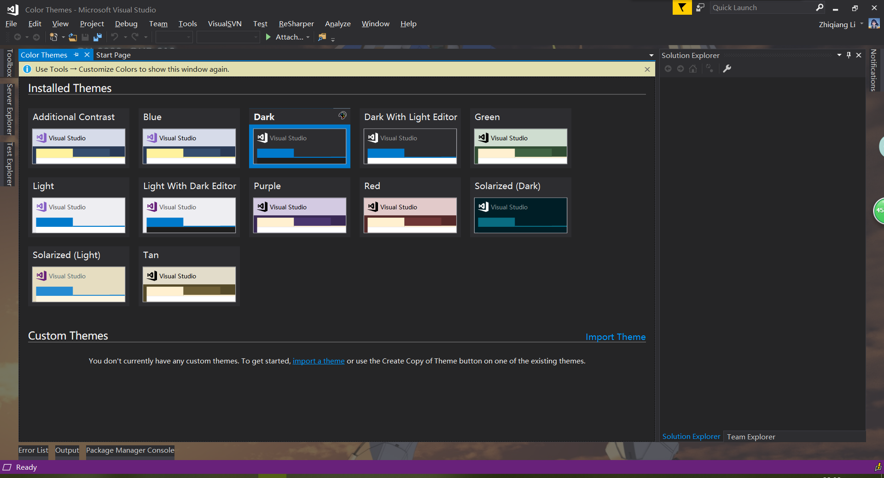Click the Home icon in Solution Explorer
Viewport: 884px width, 478px height.
(x=692, y=69)
